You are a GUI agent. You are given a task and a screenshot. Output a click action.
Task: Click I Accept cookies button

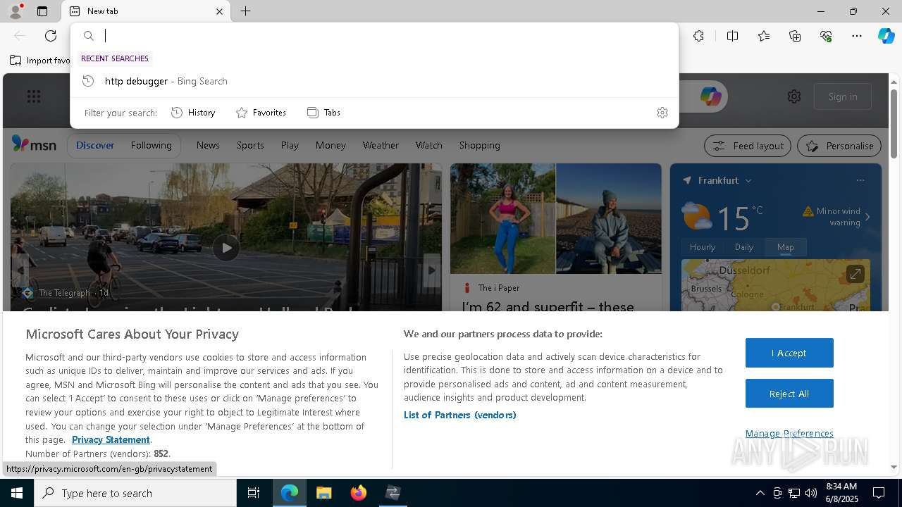(789, 353)
